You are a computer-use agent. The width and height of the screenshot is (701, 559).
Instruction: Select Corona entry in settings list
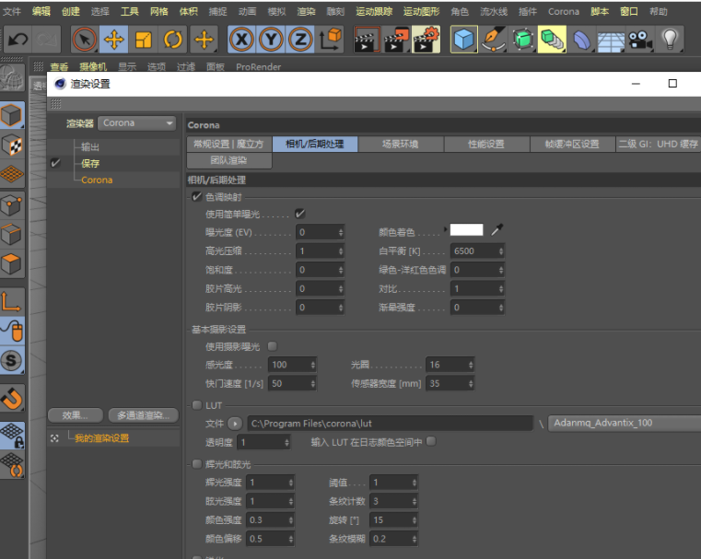tap(97, 180)
